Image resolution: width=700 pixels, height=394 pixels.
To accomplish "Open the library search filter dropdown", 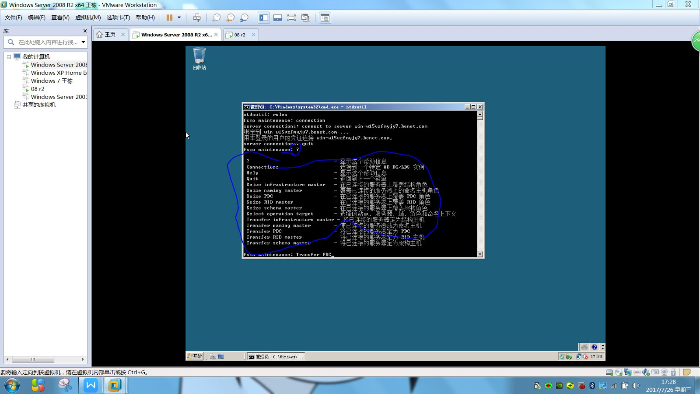I will tap(83, 42).
